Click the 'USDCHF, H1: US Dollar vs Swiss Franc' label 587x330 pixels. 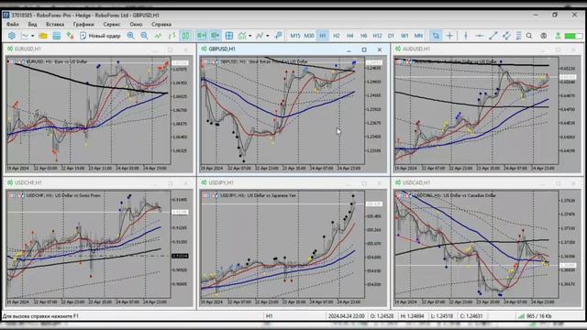tap(63, 195)
